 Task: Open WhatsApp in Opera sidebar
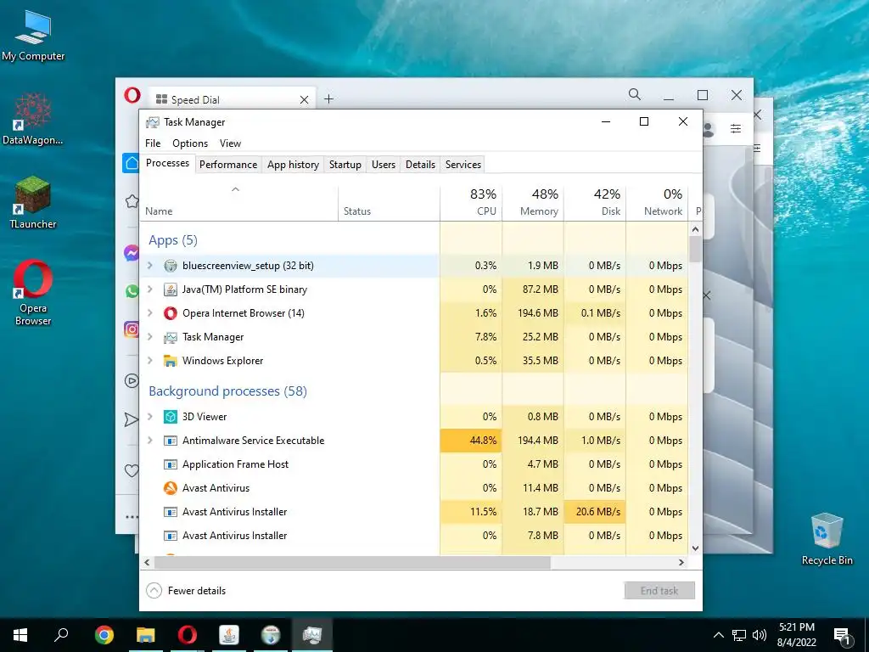coord(132,290)
